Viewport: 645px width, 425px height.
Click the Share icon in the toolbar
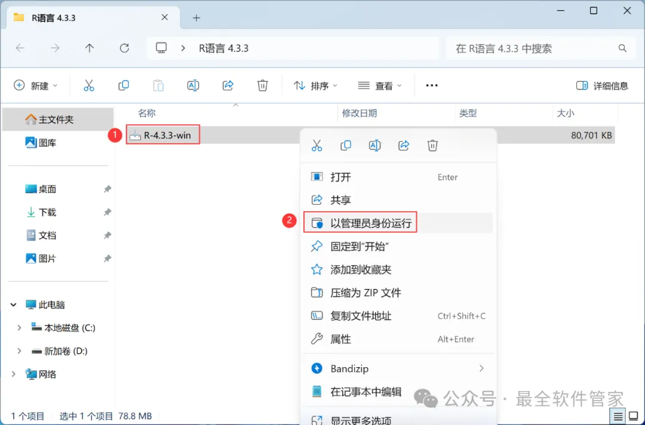point(228,85)
